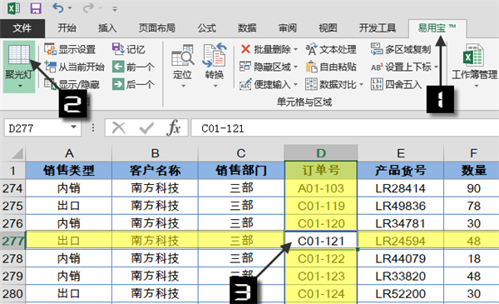Click 从当前开始

pos(75,67)
